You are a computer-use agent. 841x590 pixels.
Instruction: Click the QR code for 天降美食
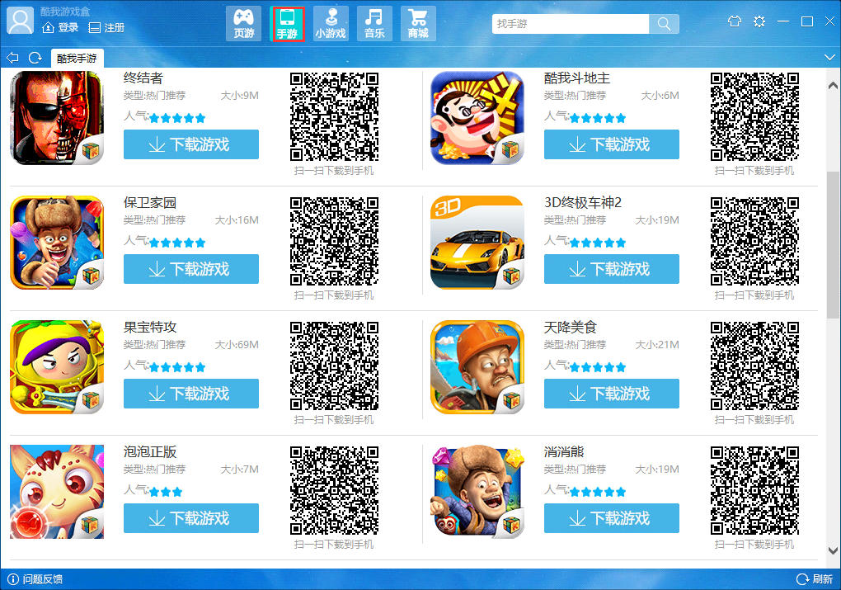pos(754,366)
